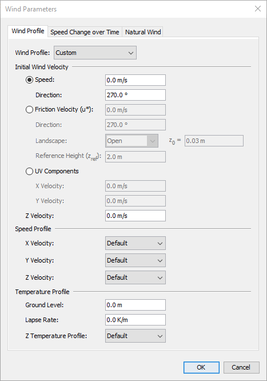
Task: Edit the Ground Level value field
Action: (x=136, y=305)
